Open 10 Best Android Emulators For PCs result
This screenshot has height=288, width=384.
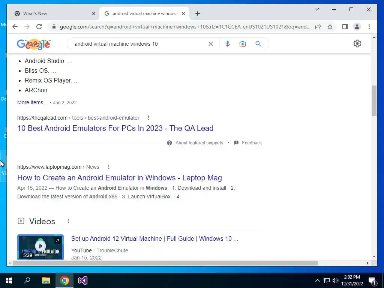pos(115,128)
